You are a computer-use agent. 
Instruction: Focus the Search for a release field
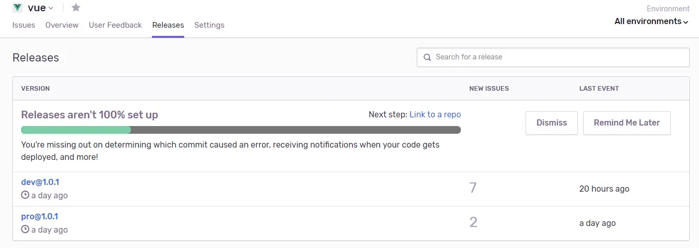coord(553,57)
